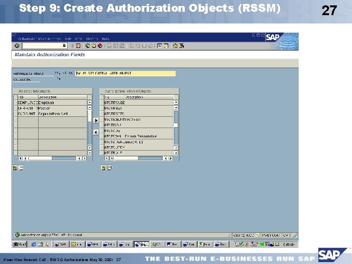The width and height of the screenshot is (352, 264).
Task: Click the Create Shortcut icon
Action: click(x=166, y=46)
